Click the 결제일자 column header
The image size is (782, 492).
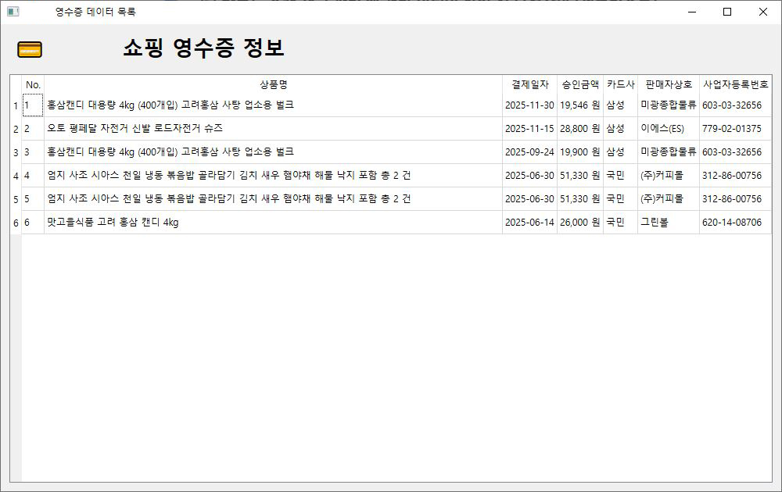[529, 84]
